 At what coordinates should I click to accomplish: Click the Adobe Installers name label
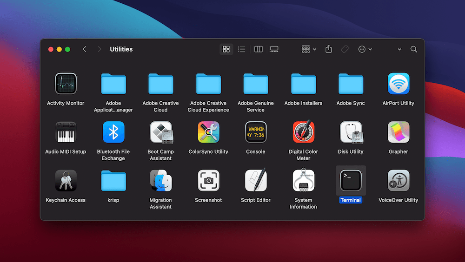[303, 103]
